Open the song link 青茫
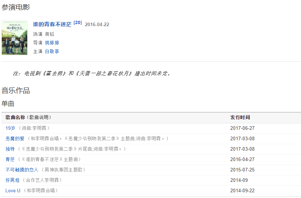Screen dimensions: 301x198 pos(10,159)
